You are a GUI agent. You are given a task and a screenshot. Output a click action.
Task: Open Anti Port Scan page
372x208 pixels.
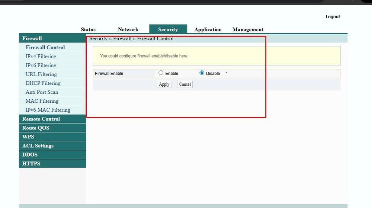point(42,92)
